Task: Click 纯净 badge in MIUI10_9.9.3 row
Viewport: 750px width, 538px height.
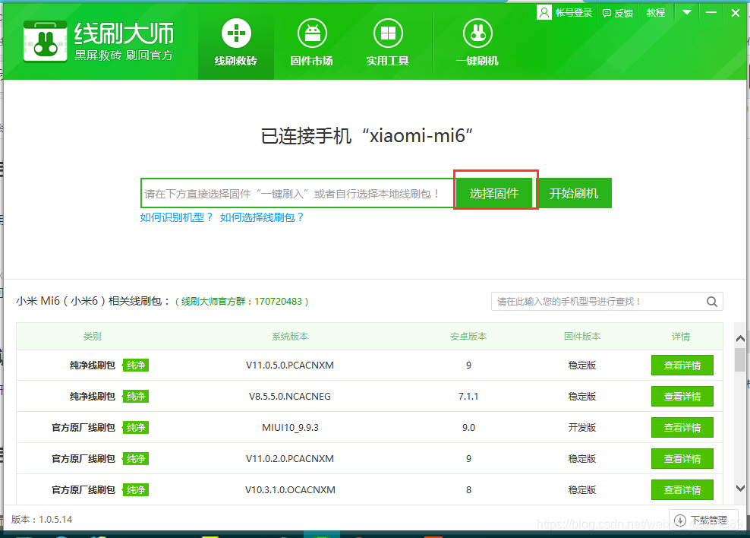Action: (136, 427)
